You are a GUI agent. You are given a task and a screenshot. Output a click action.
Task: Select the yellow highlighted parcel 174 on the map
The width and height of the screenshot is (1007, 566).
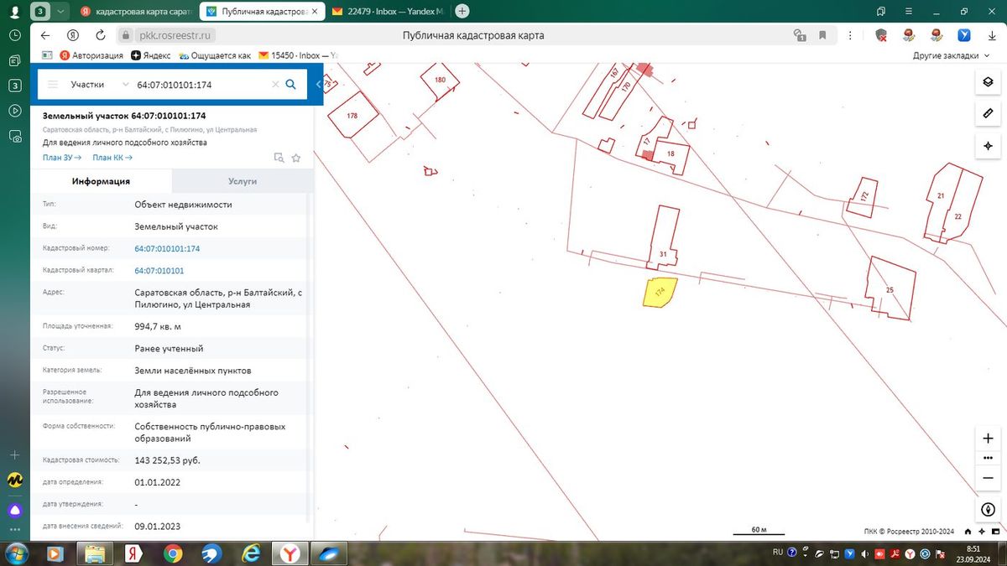660,292
